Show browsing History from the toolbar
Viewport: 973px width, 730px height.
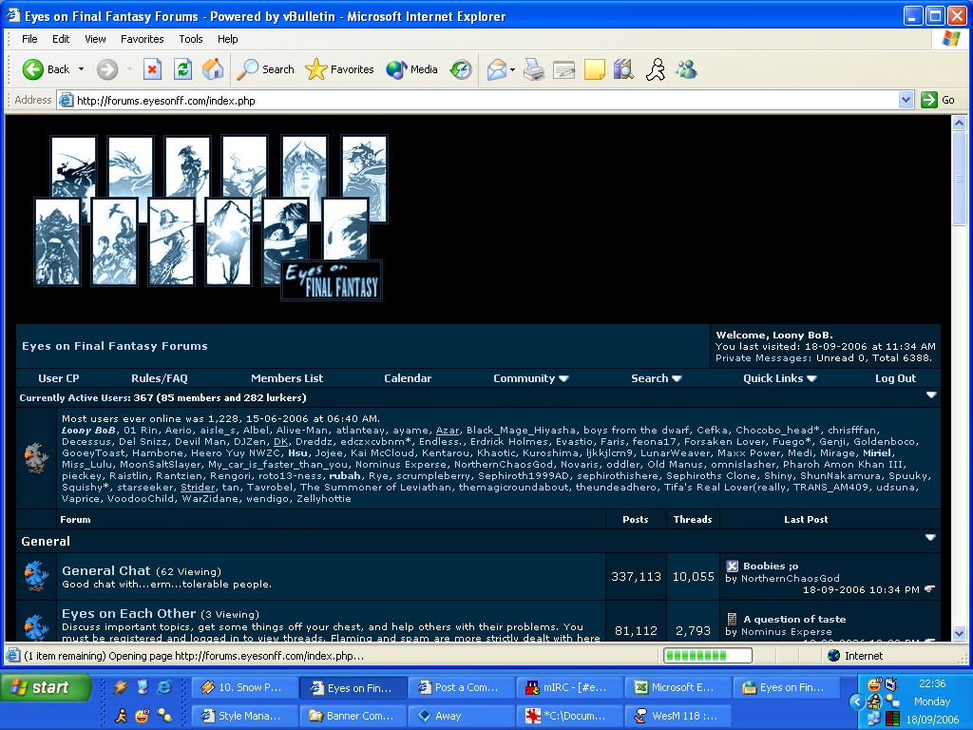[461, 68]
